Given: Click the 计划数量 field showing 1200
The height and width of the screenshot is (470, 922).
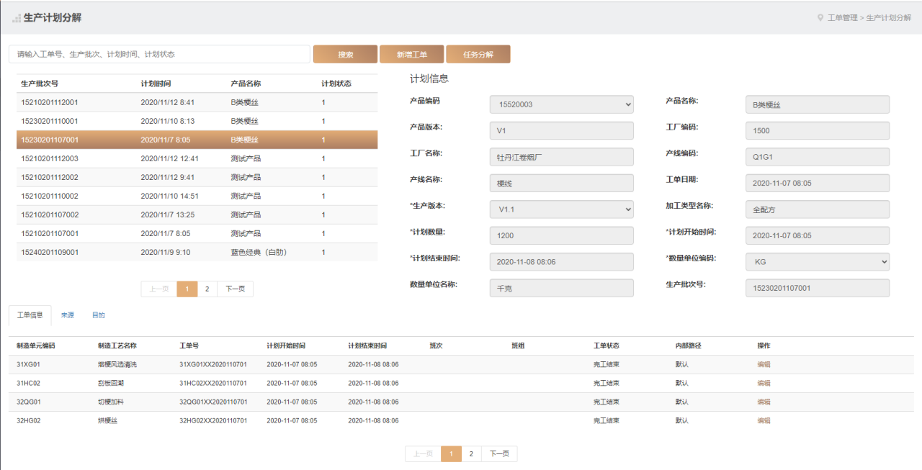Looking at the screenshot, I should (x=562, y=235).
